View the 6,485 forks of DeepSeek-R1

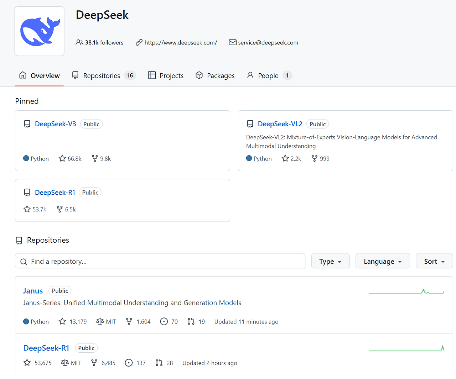pyautogui.click(x=103, y=363)
